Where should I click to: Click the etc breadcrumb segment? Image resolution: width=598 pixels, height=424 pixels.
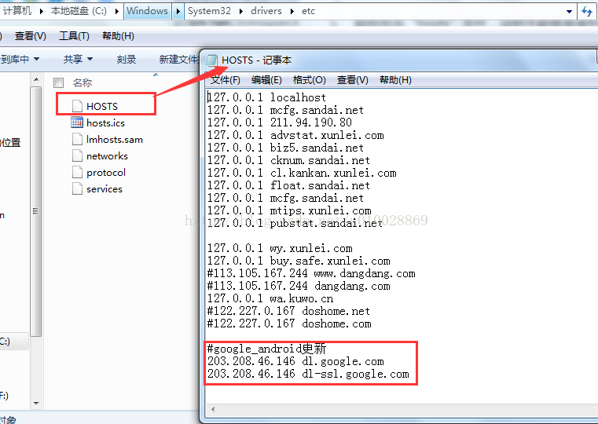pyautogui.click(x=308, y=11)
